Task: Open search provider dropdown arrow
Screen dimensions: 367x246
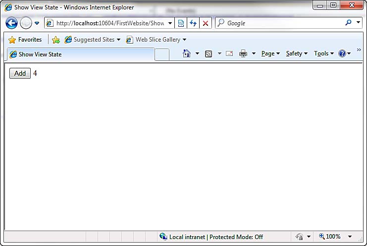Action: pos(358,22)
